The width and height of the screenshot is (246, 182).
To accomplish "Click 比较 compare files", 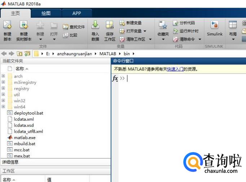I will coord(70,35).
